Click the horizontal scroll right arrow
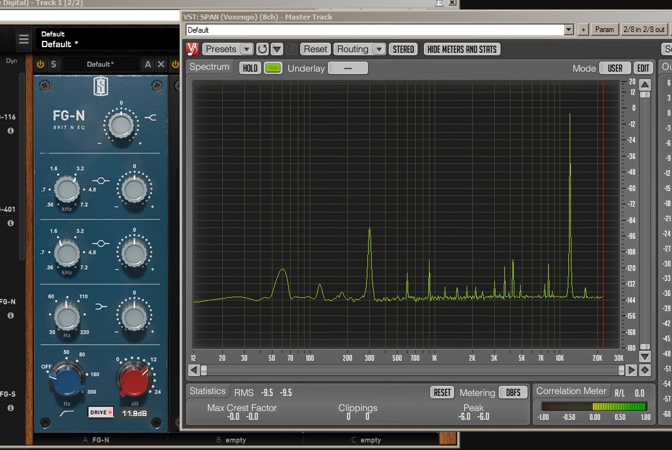672x450 pixels. [x=631, y=370]
